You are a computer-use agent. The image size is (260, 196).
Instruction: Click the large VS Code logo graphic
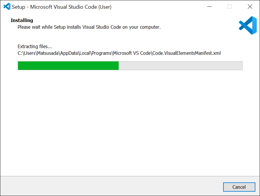248,26
